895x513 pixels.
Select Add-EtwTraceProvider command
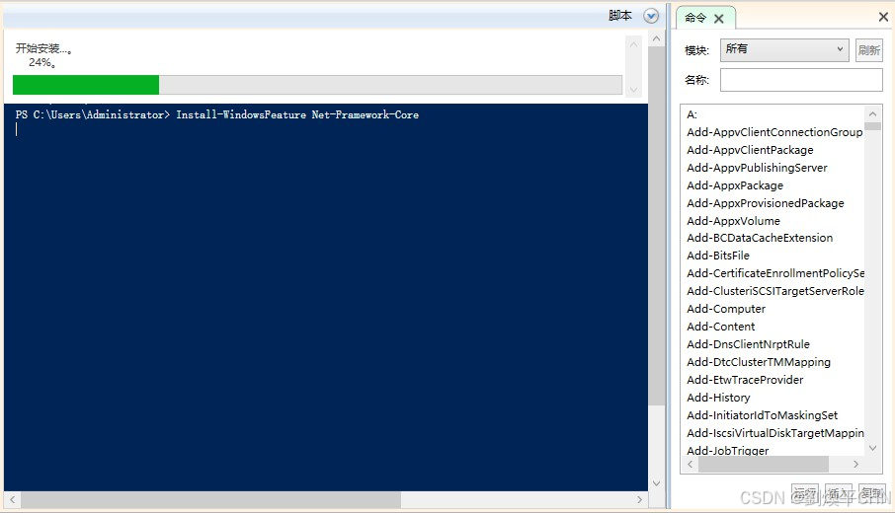pos(744,380)
